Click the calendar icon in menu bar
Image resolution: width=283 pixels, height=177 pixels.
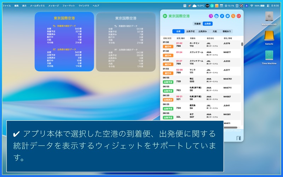(221, 6)
